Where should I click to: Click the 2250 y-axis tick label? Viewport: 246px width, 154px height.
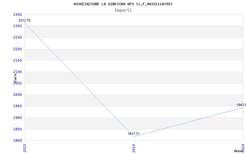[x=18, y=38]
